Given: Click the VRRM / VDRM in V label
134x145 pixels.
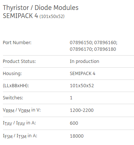Looking at the screenshot, I should pos(22,110).
